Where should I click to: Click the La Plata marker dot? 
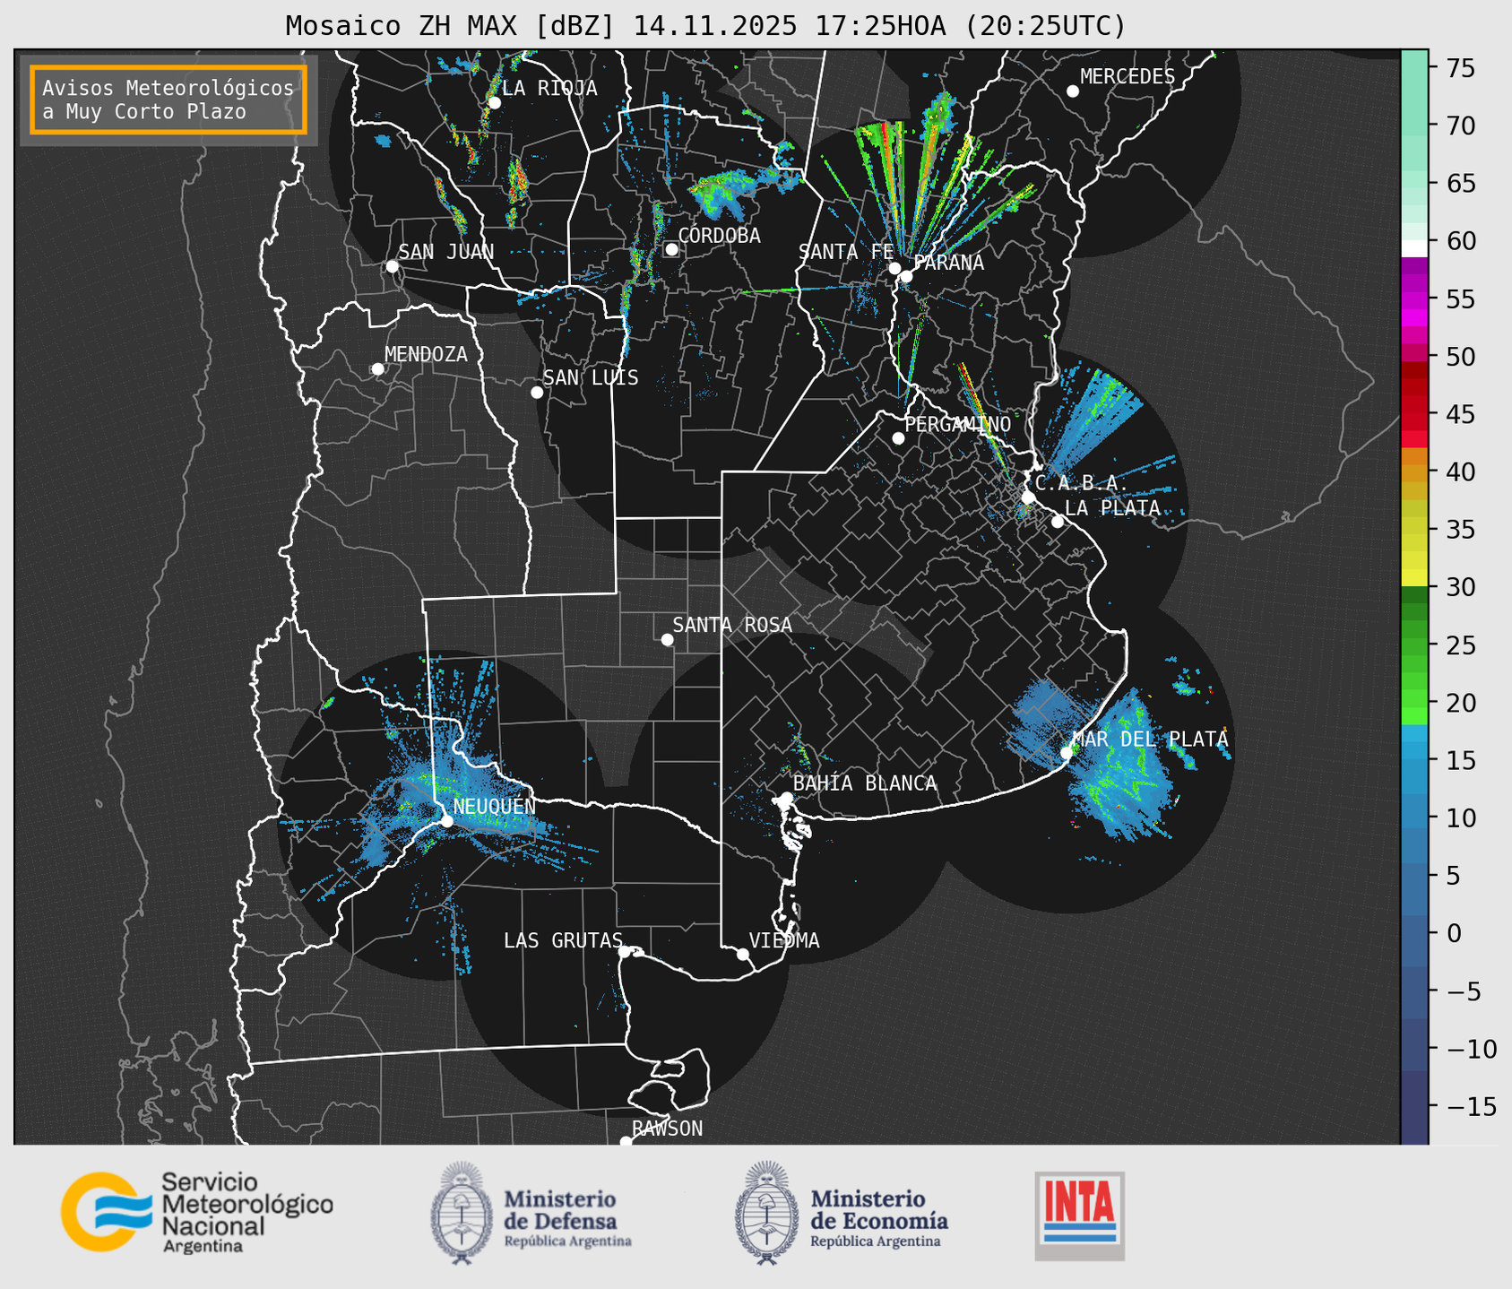(1058, 522)
